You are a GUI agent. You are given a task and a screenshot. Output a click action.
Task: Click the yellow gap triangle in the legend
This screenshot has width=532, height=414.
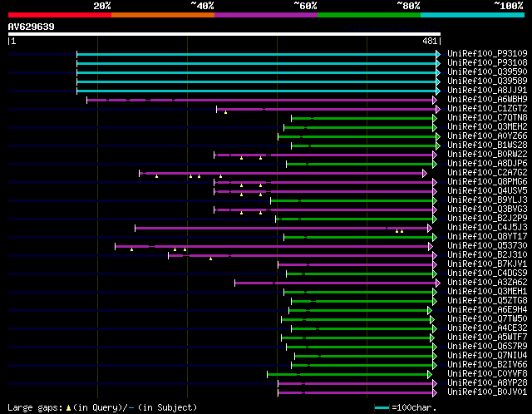pyautogui.click(x=68, y=407)
